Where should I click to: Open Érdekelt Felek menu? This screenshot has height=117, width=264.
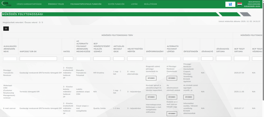click(56, 4)
